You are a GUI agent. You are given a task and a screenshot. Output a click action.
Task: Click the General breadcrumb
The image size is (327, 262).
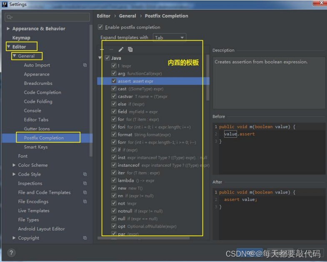point(127,16)
